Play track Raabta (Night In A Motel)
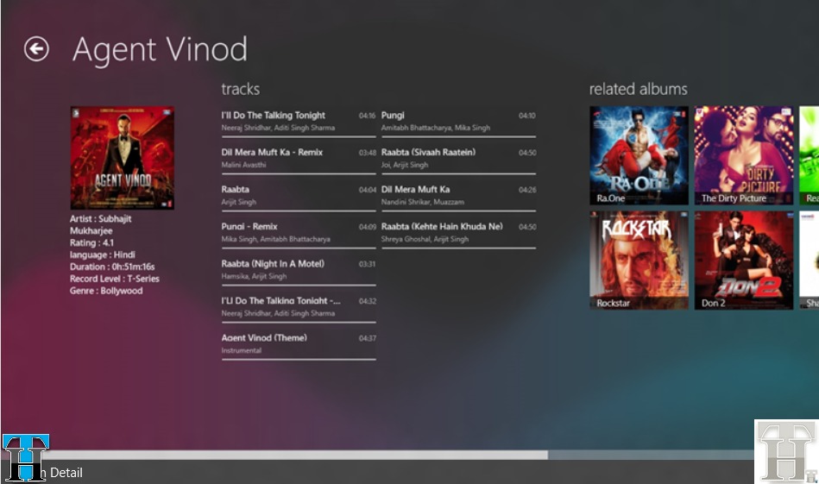 coord(299,270)
